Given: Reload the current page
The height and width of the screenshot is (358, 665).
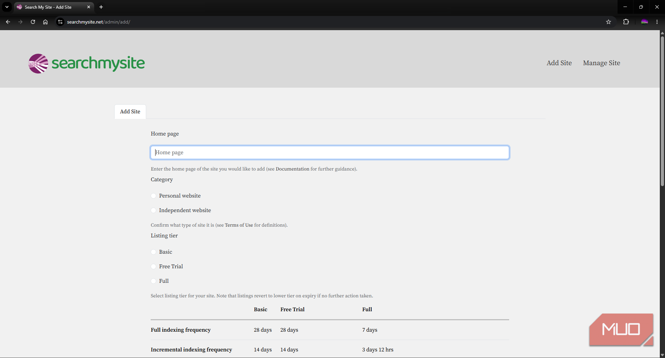Looking at the screenshot, I should point(33,22).
